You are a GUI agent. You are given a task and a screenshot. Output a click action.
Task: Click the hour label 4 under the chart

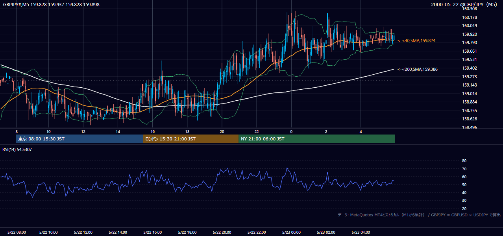(x=361, y=131)
